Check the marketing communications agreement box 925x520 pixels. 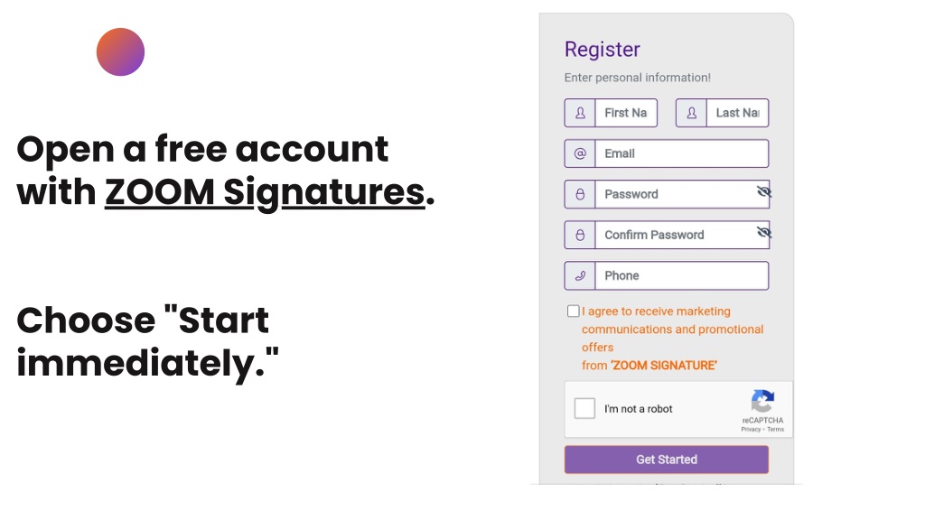pos(573,311)
